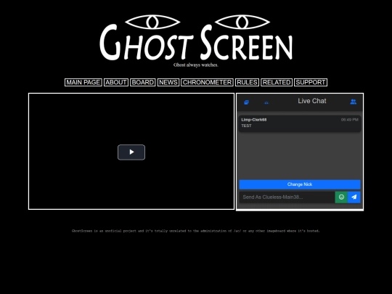Open the BOARD link
Screen dimensions: 392x294
[x=143, y=82]
